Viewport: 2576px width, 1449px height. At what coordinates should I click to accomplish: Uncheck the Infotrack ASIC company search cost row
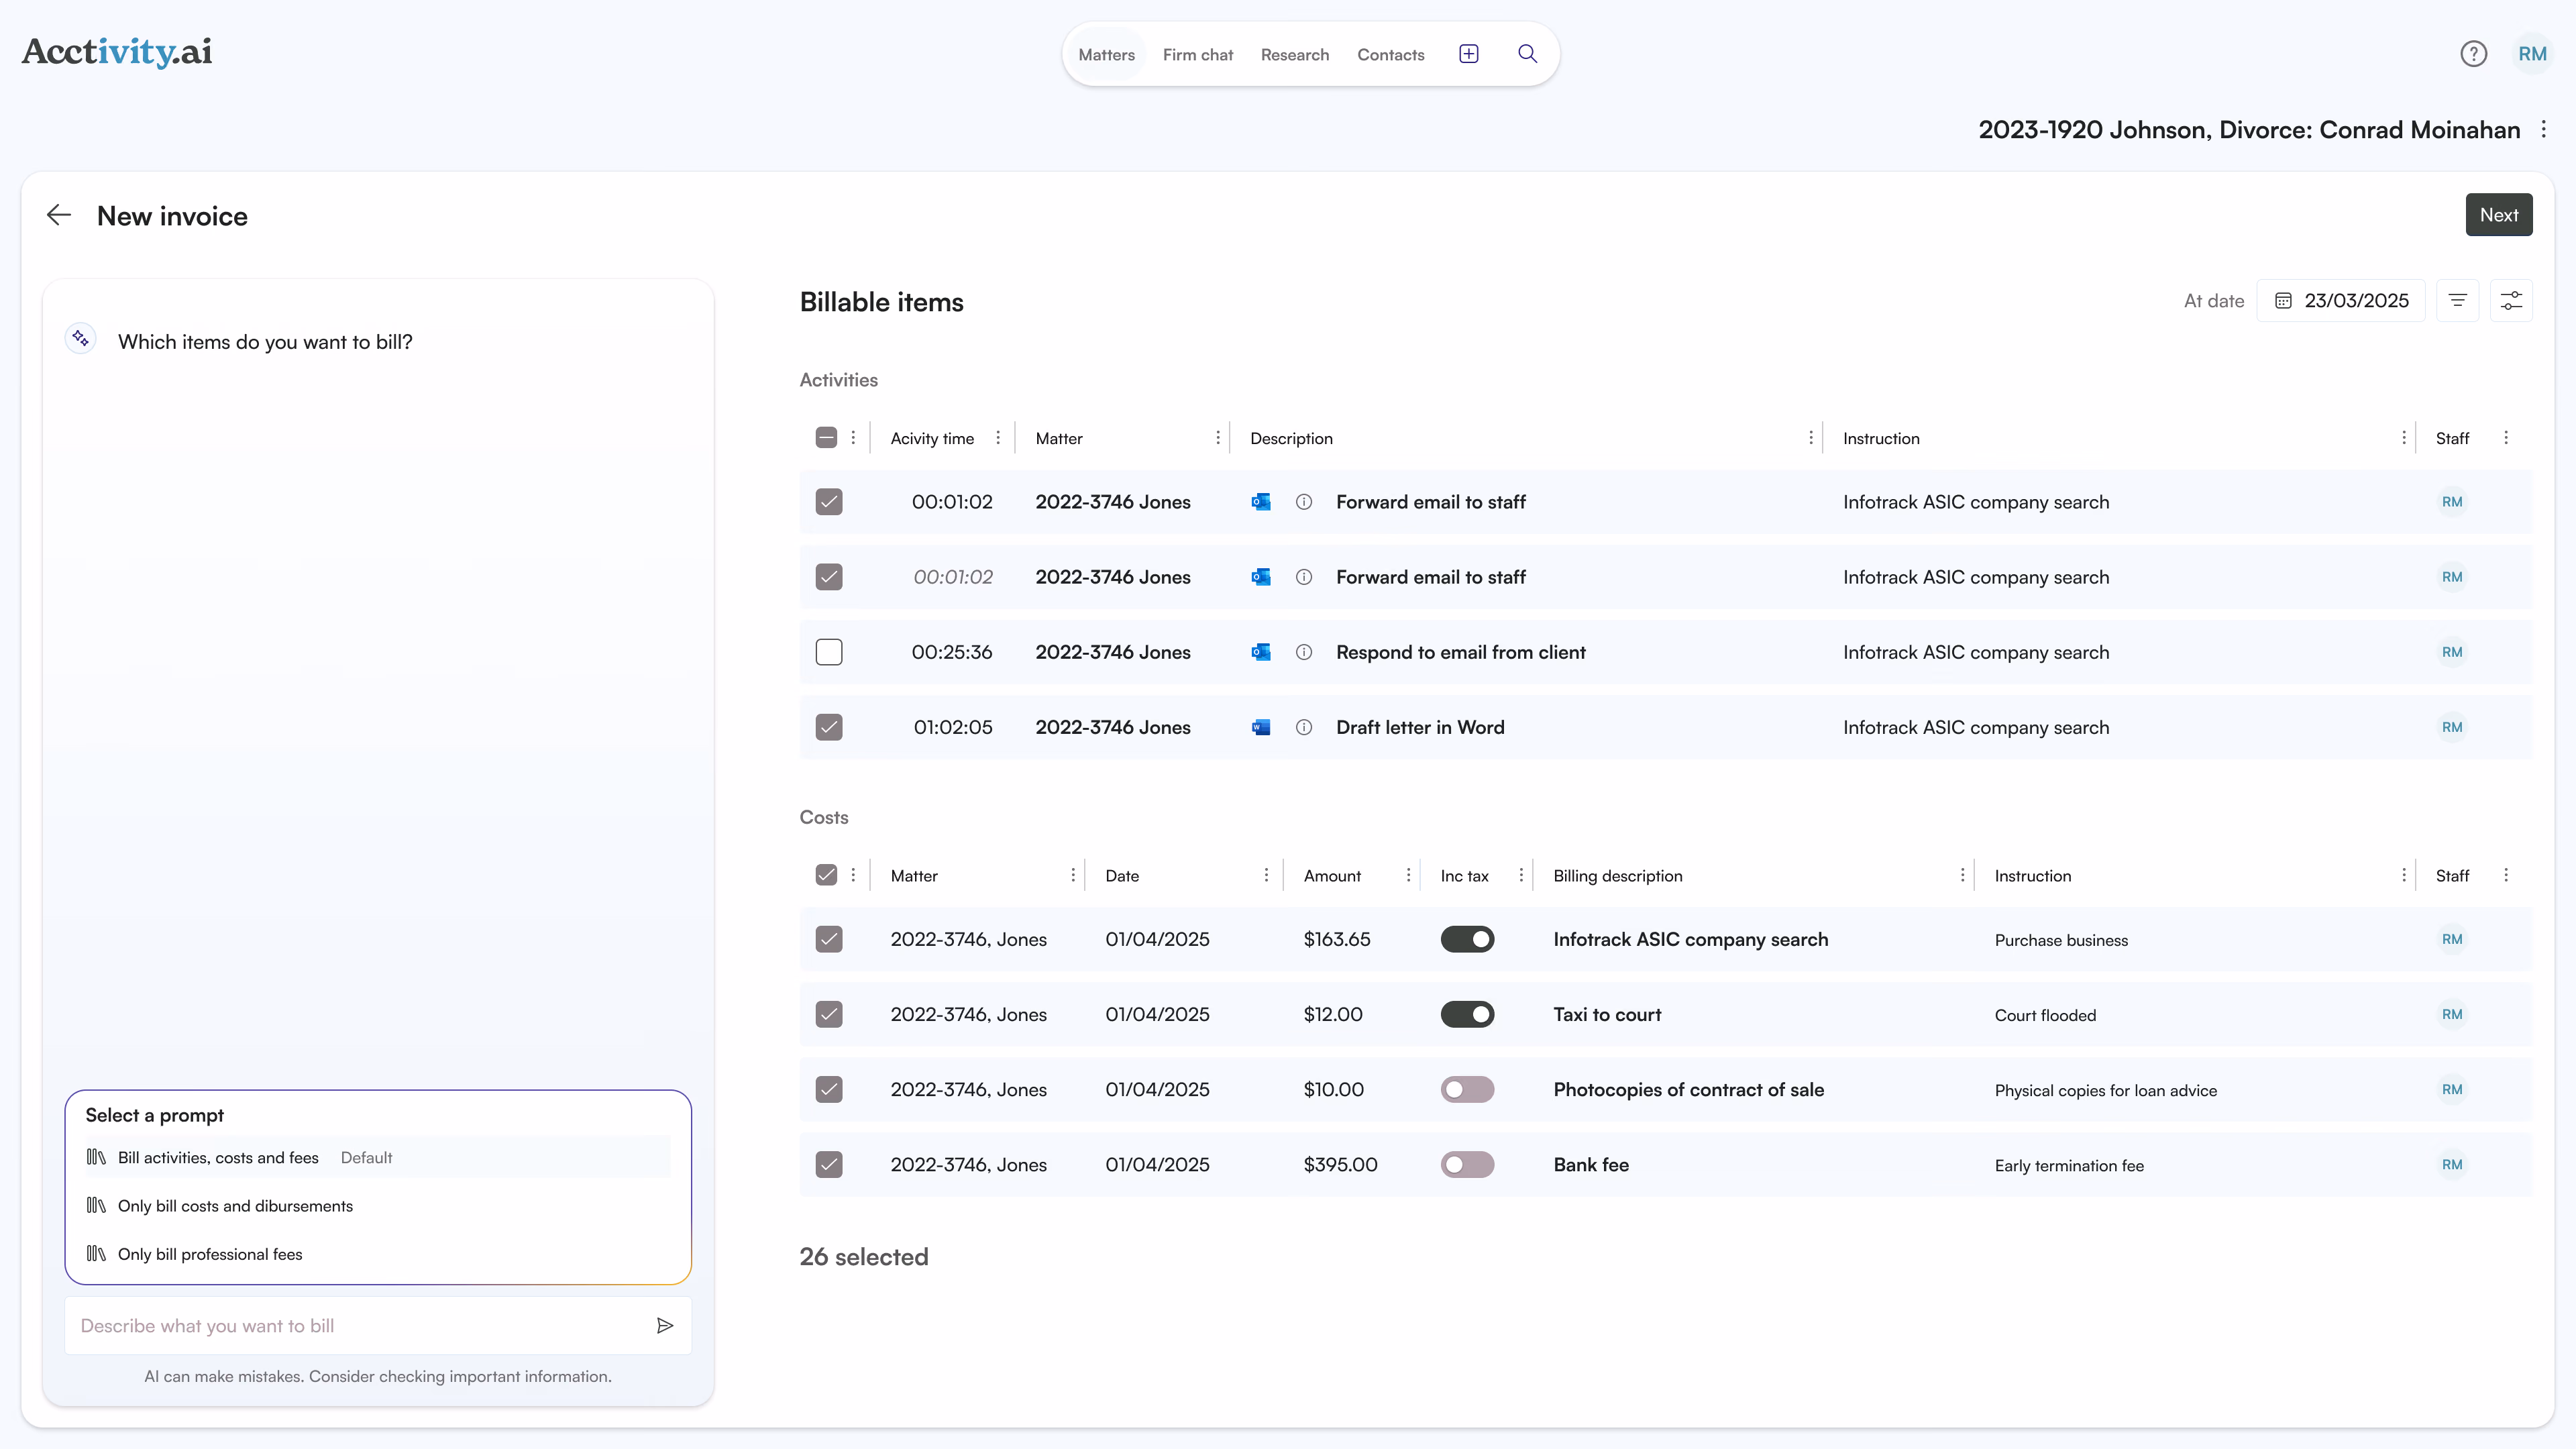[829, 939]
